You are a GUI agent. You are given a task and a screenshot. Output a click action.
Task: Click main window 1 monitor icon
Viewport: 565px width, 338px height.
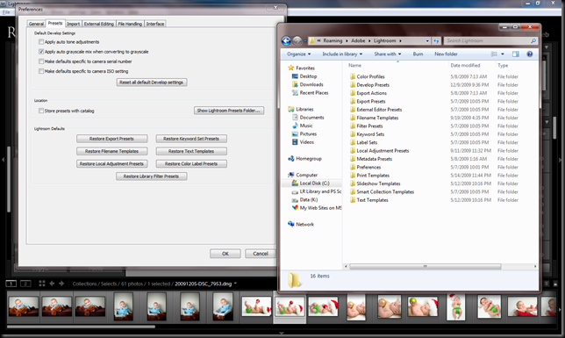[11, 284]
